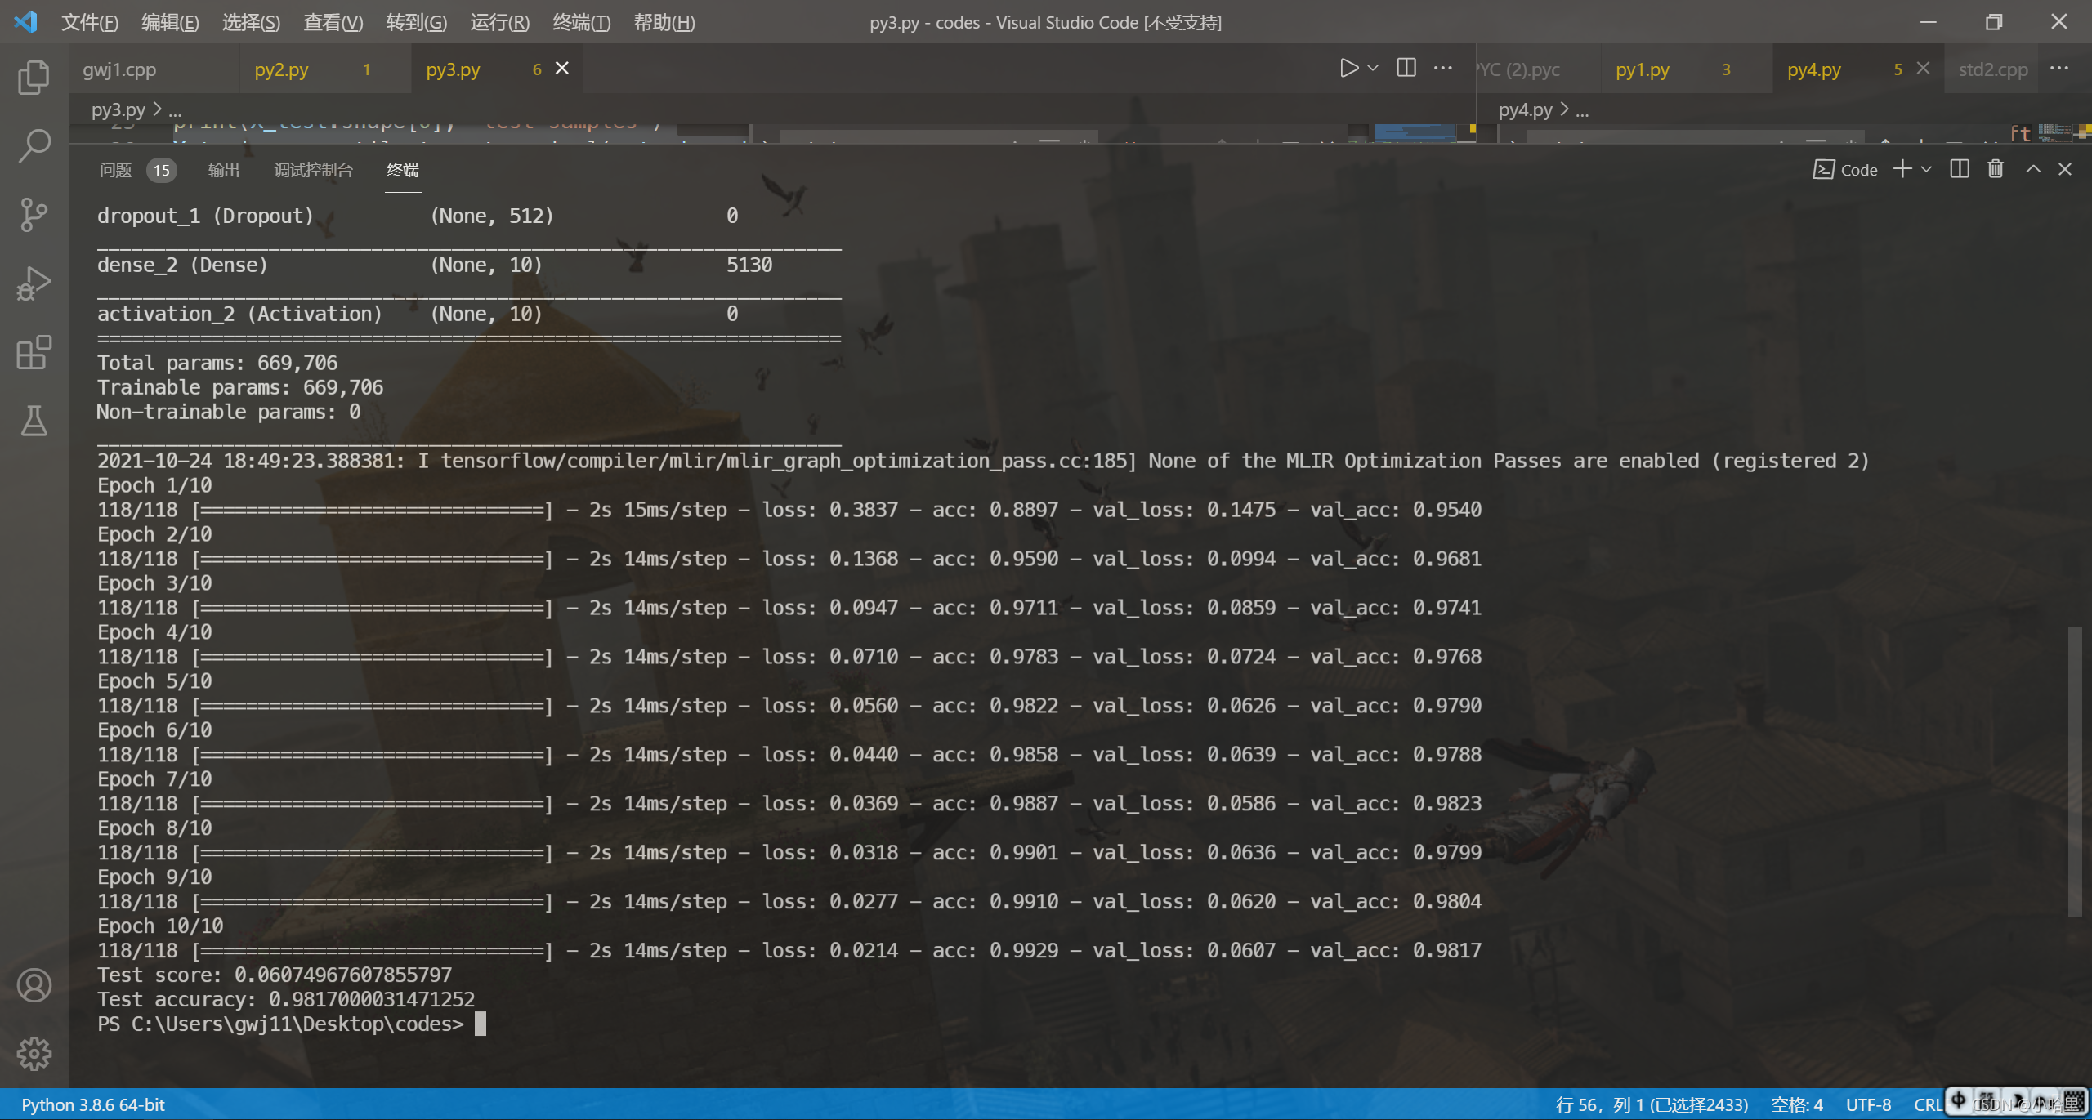This screenshot has width=2092, height=1120.
Task: Open more actions for left editor group
Action: (1443, 68)
